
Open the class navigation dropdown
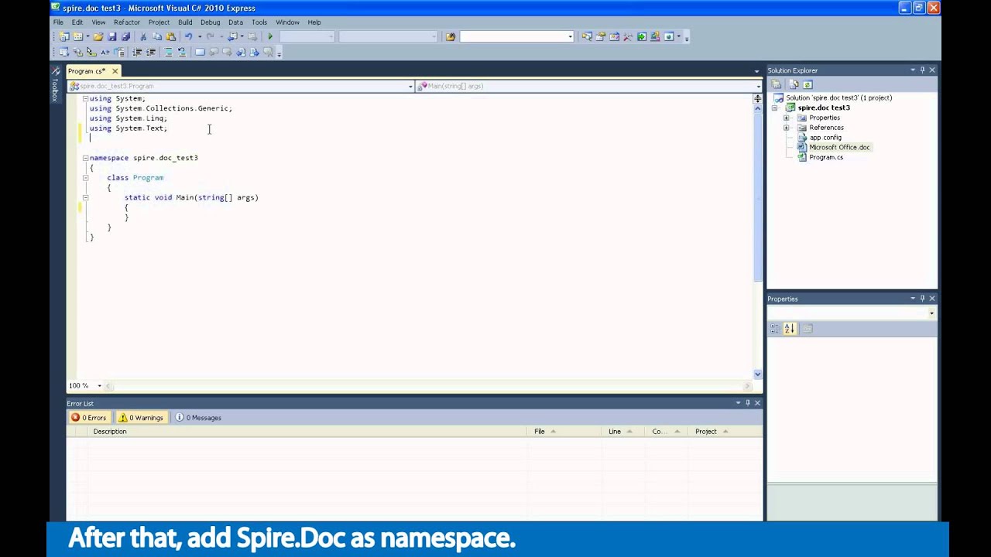pyautogui.click(x=410, y=86)
